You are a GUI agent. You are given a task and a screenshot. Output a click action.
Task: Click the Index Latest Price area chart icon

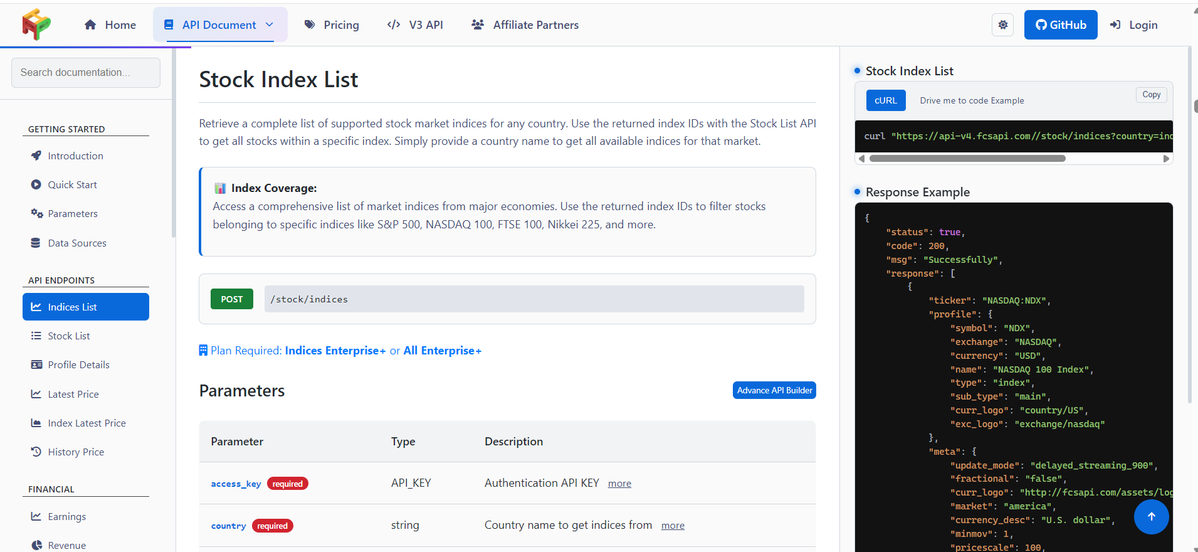[36, 423]
